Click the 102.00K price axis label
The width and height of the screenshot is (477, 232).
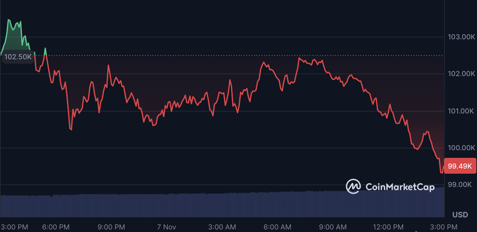(461, 74)
